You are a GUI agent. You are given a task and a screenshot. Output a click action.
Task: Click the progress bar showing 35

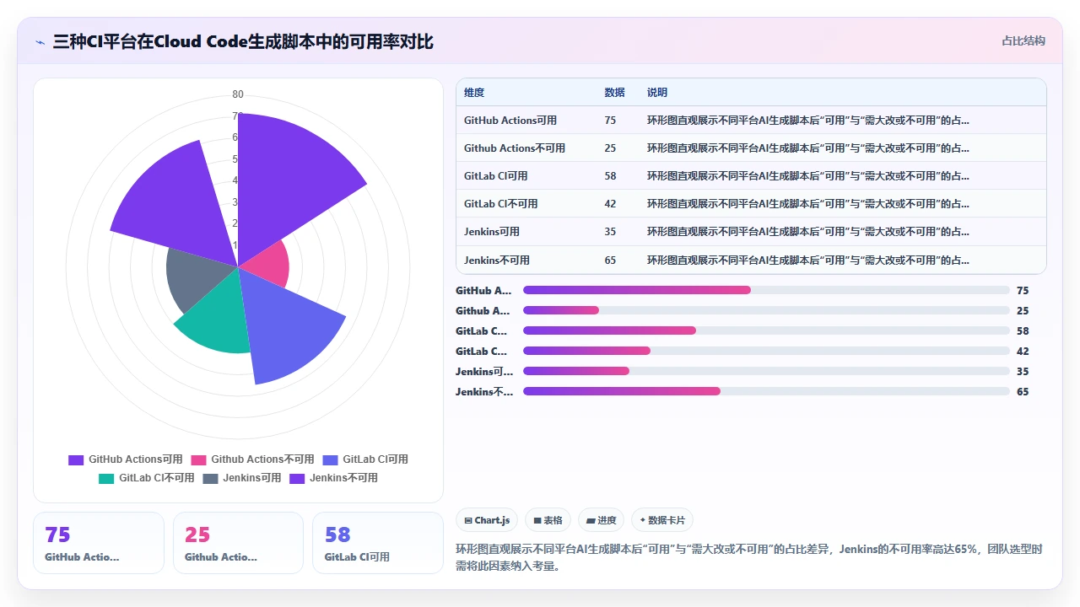point(766,371)
